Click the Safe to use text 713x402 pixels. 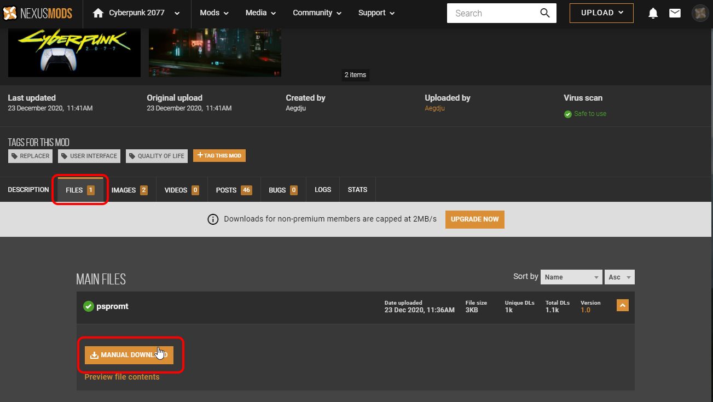590,114
